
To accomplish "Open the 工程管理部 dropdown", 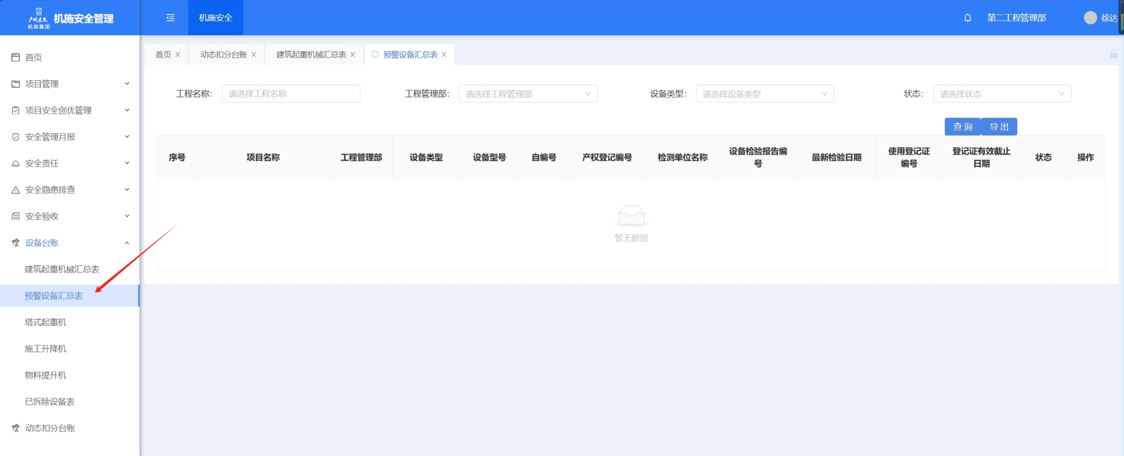I will point(527,94).
